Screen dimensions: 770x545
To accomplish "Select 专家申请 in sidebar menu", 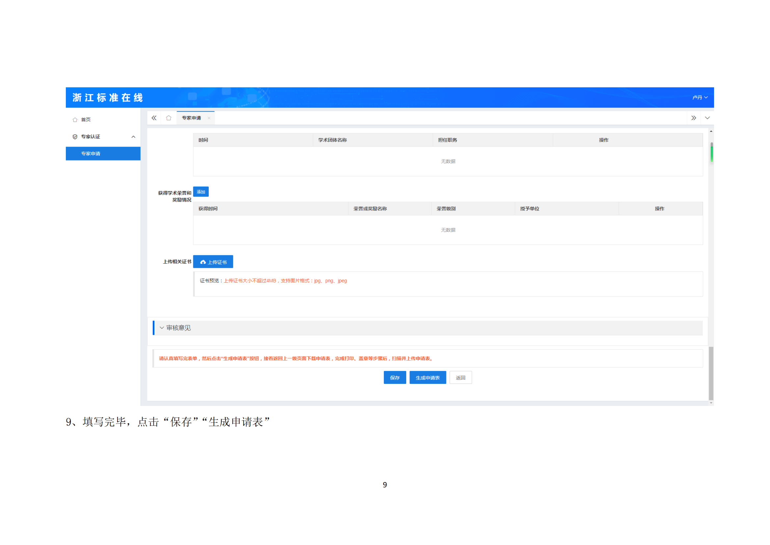I will (103, 153).
